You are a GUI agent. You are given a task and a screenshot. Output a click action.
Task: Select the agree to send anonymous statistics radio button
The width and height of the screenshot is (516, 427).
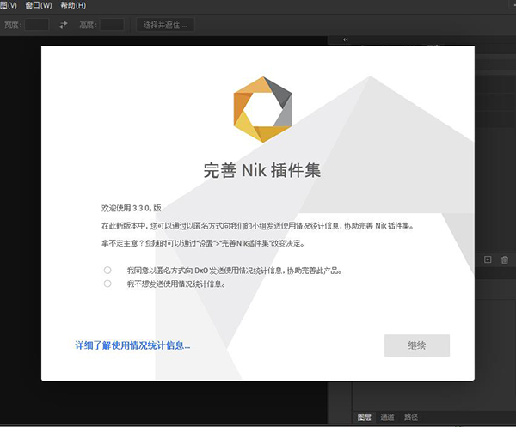[107, 270]
